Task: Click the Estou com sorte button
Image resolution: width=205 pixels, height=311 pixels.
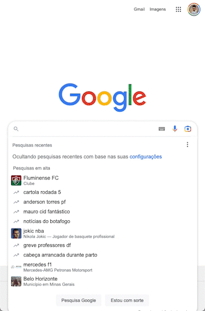Action: [x=127, y=300]
